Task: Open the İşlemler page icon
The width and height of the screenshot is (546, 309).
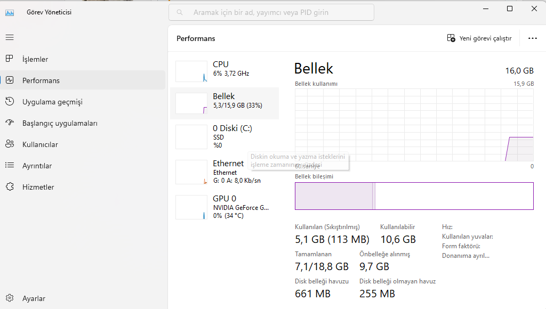Action: click(10, 59)
